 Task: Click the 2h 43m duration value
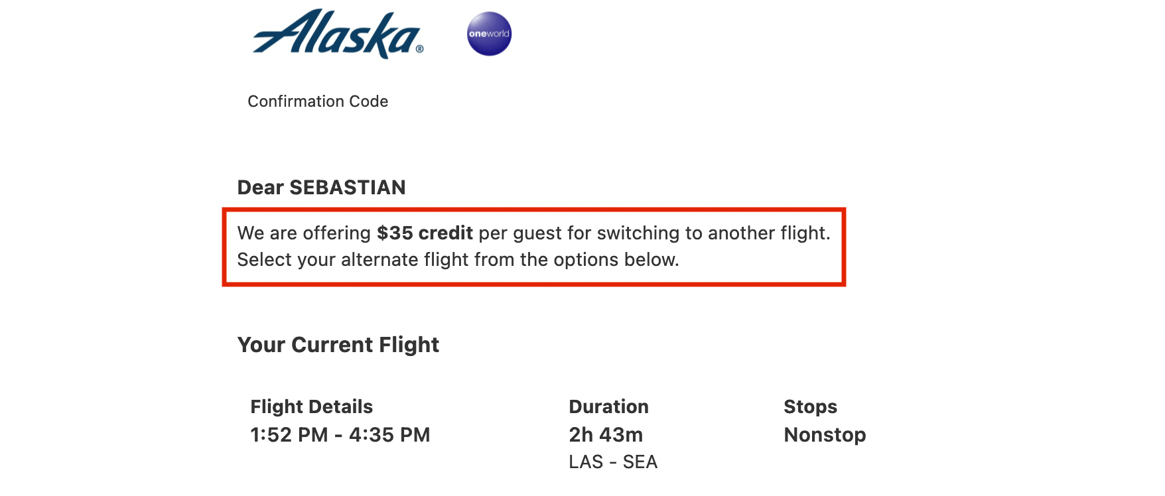pos(606,435)
